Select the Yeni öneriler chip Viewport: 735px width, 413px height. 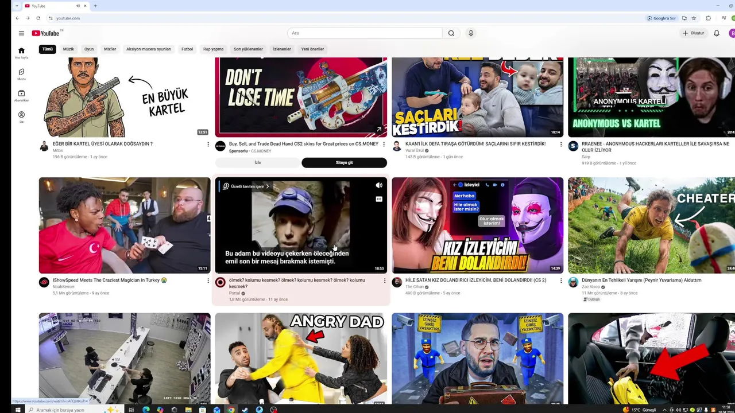[312, 49]
